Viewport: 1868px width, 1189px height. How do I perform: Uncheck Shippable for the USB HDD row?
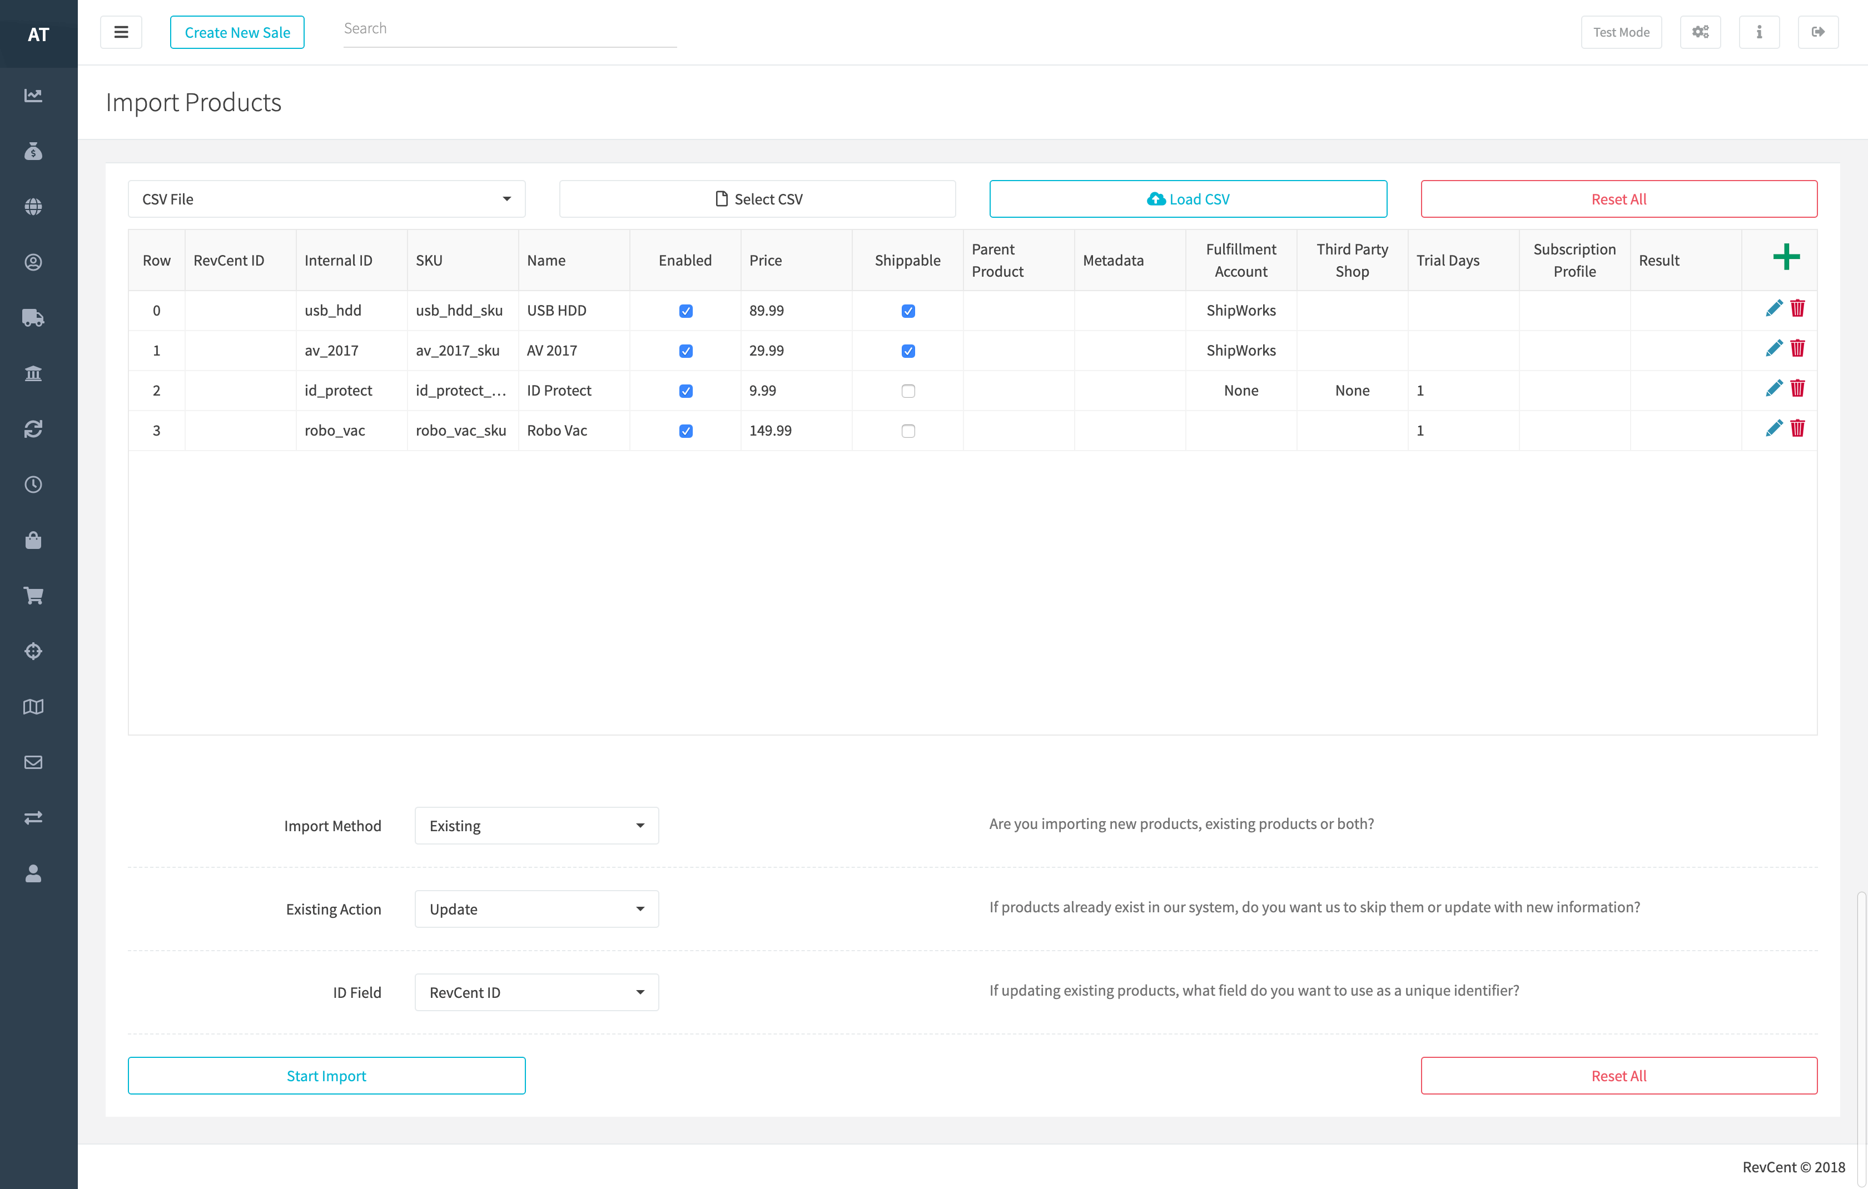pyautogui.click(x=908, y=312)
